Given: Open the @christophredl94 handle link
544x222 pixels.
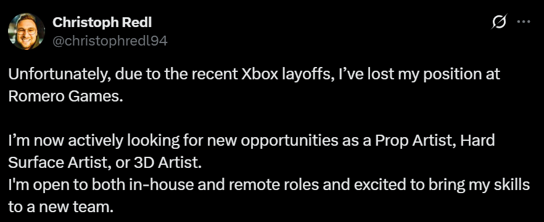Looking at the screenshot, I should pos(110,41).
